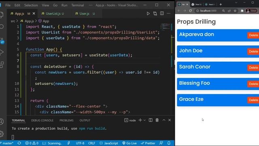Run the code with the play icon
Viewport: 259px width, 146px height.
click(148, 13)
